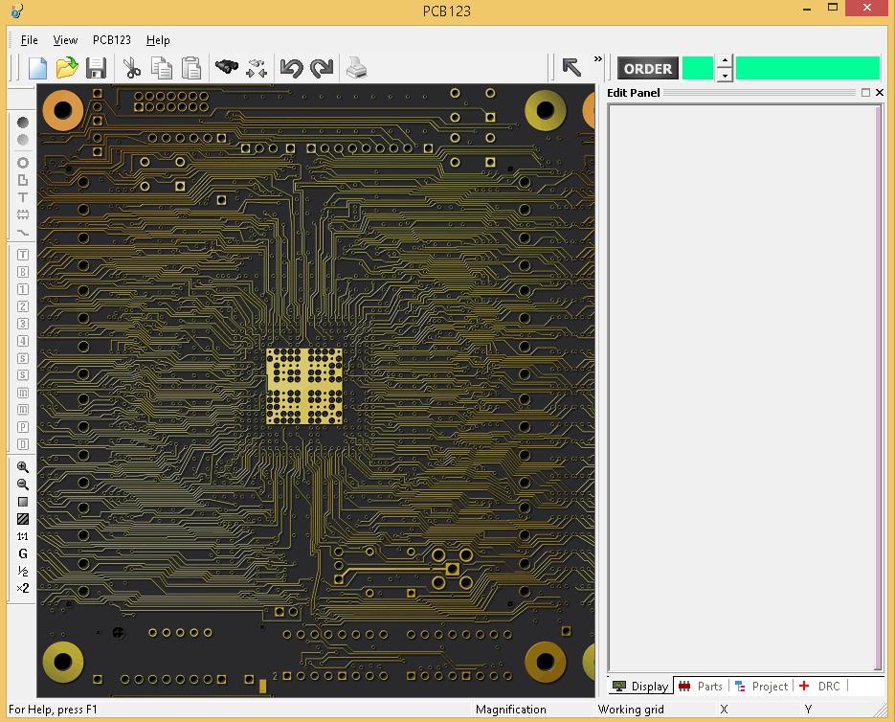Viewport: 895px width, 722px height.
Task: Select the Zoom In tool
Action: (x=22, y=467)
